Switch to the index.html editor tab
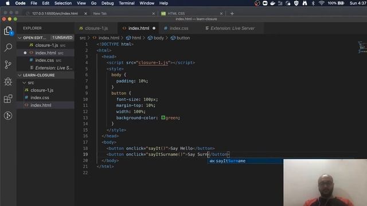 (138, 28)
